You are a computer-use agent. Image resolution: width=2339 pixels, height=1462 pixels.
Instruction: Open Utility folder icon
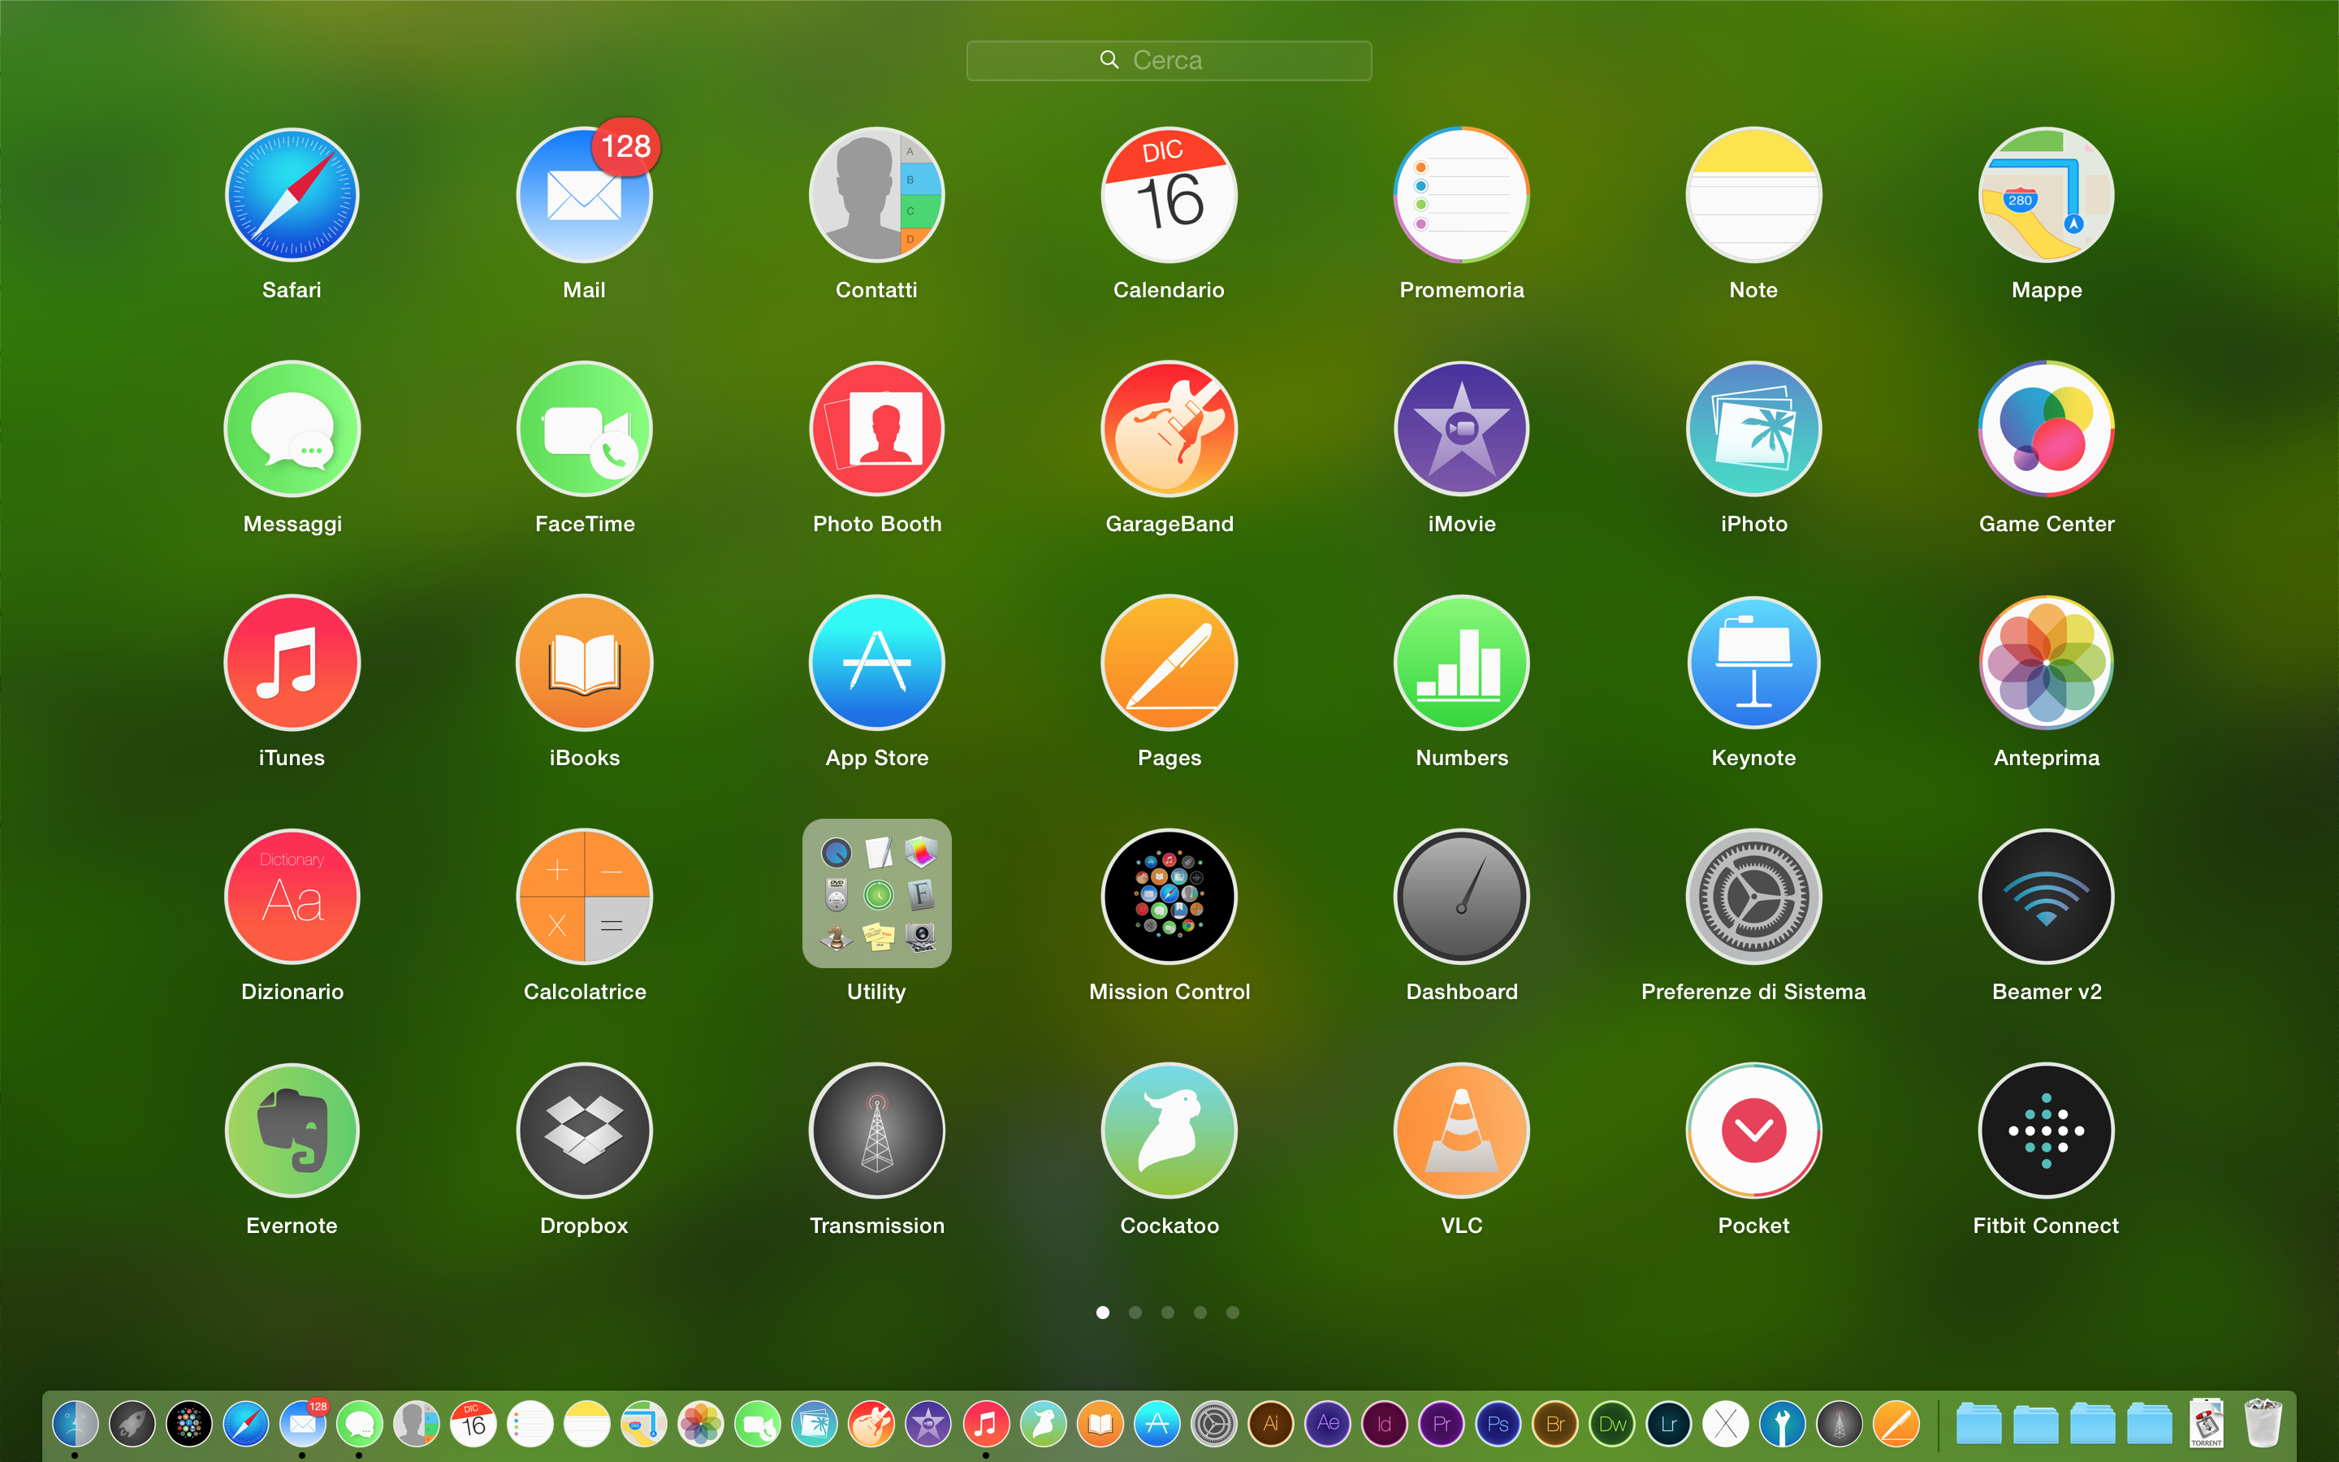tap(877, 894)
